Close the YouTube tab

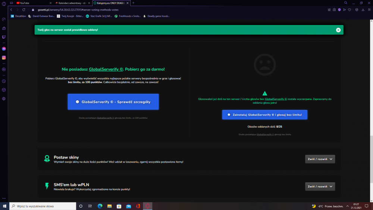pos(50,3)
